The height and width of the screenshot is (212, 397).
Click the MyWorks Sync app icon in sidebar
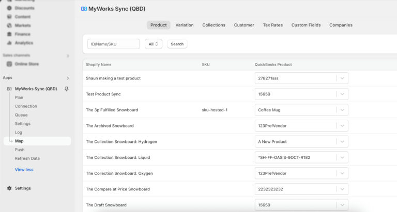pyautogui.click(x=9, y=89)
